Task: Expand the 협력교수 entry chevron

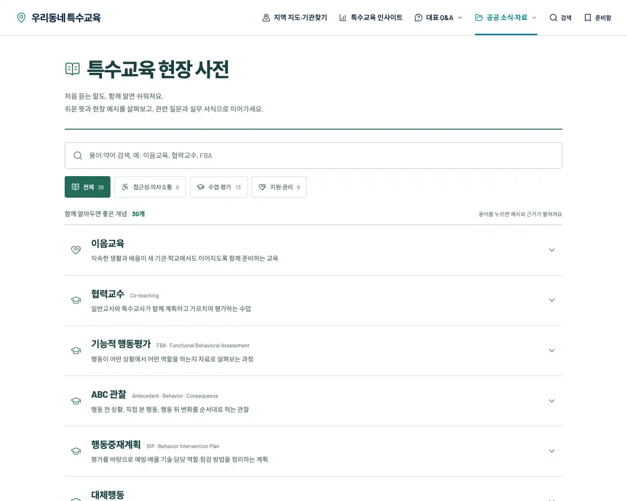Action: click(x=552, y=300)
